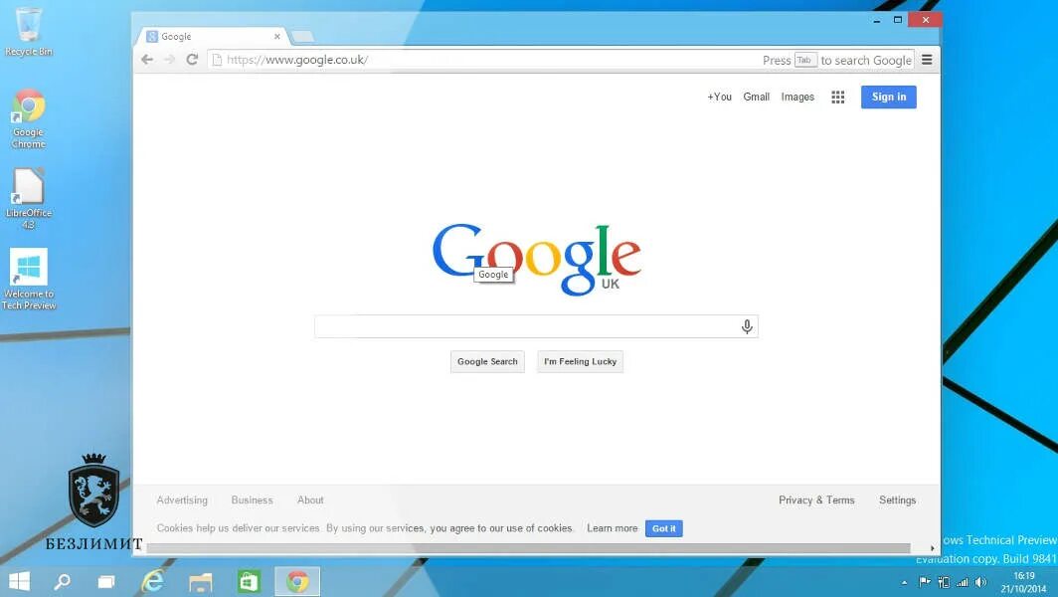Dismiss cookie notice with Got it
Image resolution: width=1058 pixels, height=597 pixels.
click(x=664, y=528)
